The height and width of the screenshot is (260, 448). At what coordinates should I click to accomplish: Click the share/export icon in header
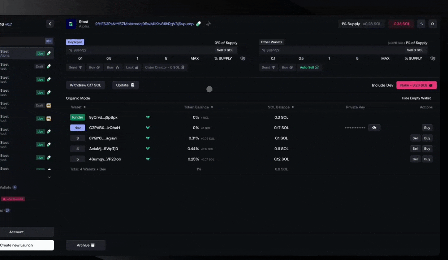421,24
